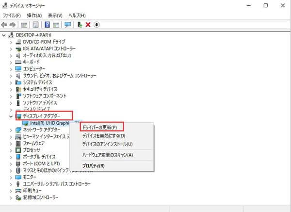This screenshot has width=291, height=212.
Task: Open the 操作(A) menu
Action: 34,15
